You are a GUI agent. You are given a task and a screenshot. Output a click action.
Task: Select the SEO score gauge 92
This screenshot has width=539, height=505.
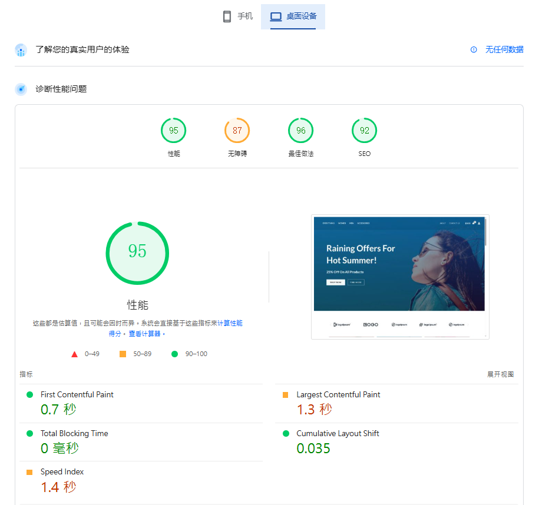pos(365,131)
